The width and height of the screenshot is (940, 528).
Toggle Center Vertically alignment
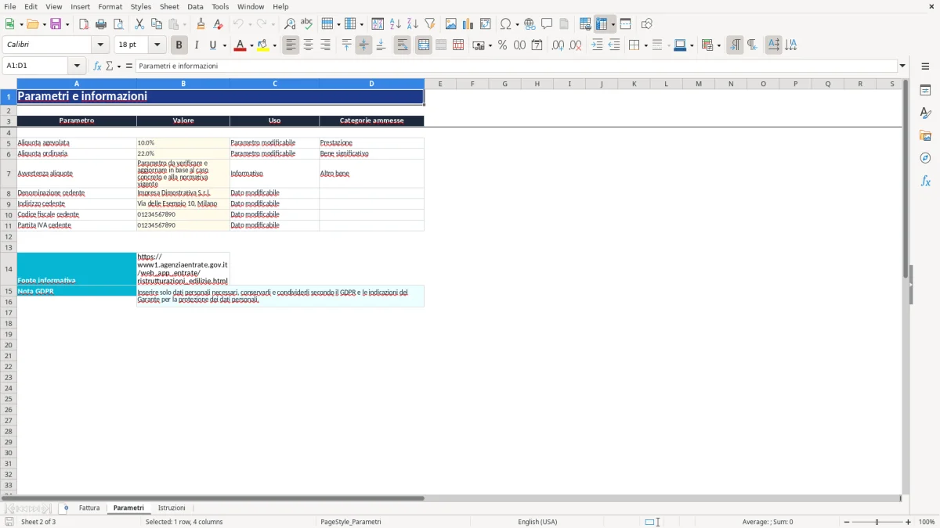pyautogui.click(x=363, y=45)
